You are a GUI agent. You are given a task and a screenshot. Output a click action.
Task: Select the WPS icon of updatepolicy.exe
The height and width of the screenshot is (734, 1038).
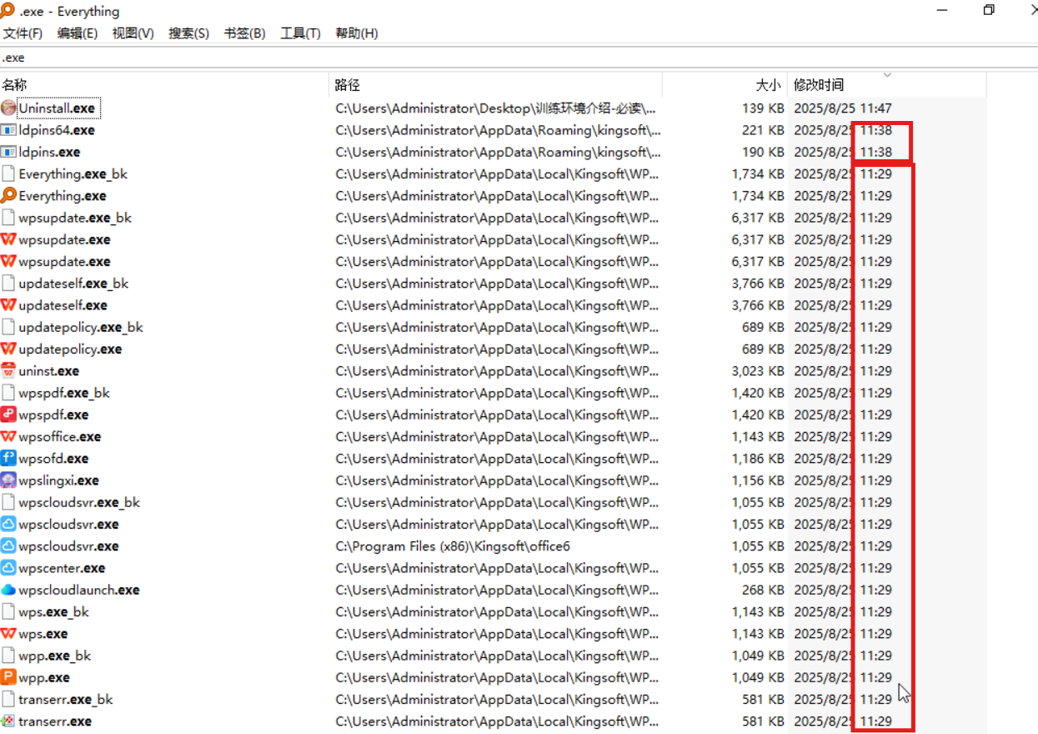click(x=8, y=349)
